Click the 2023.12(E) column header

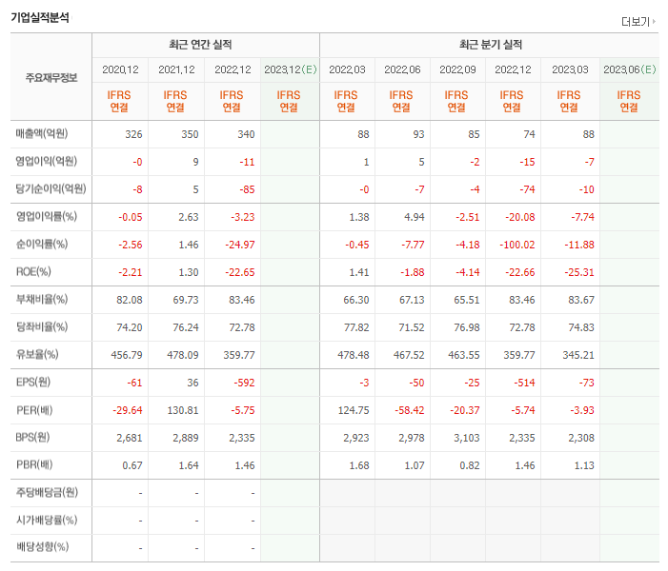(x=290, y=69)
